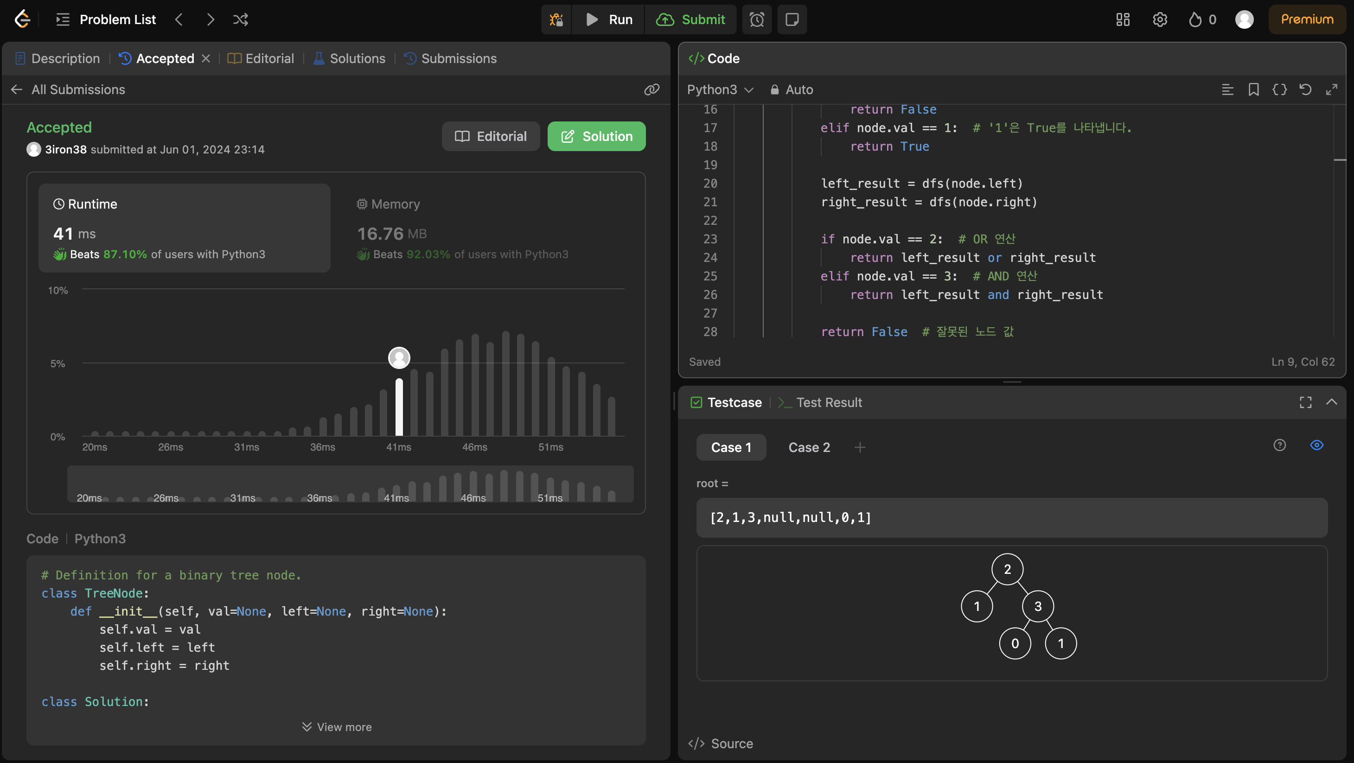The height and width of the screenshot is (763, 1354).
Task: Click the green Solution button
Action: 596,137
